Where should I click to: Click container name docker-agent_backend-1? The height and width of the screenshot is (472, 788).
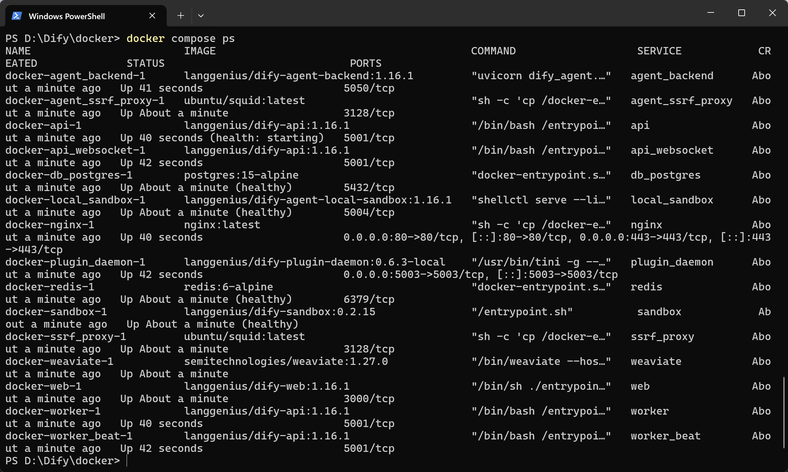(x=76, y=76)
